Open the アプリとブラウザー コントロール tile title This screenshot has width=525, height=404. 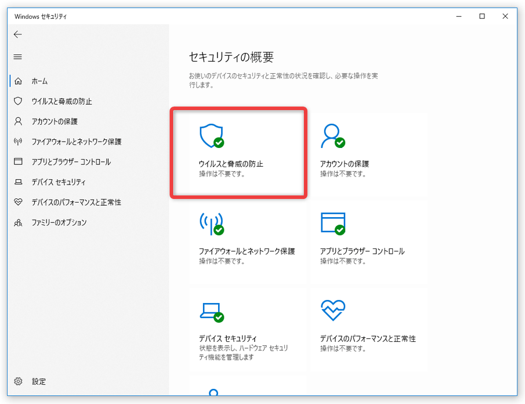point(362,251)
